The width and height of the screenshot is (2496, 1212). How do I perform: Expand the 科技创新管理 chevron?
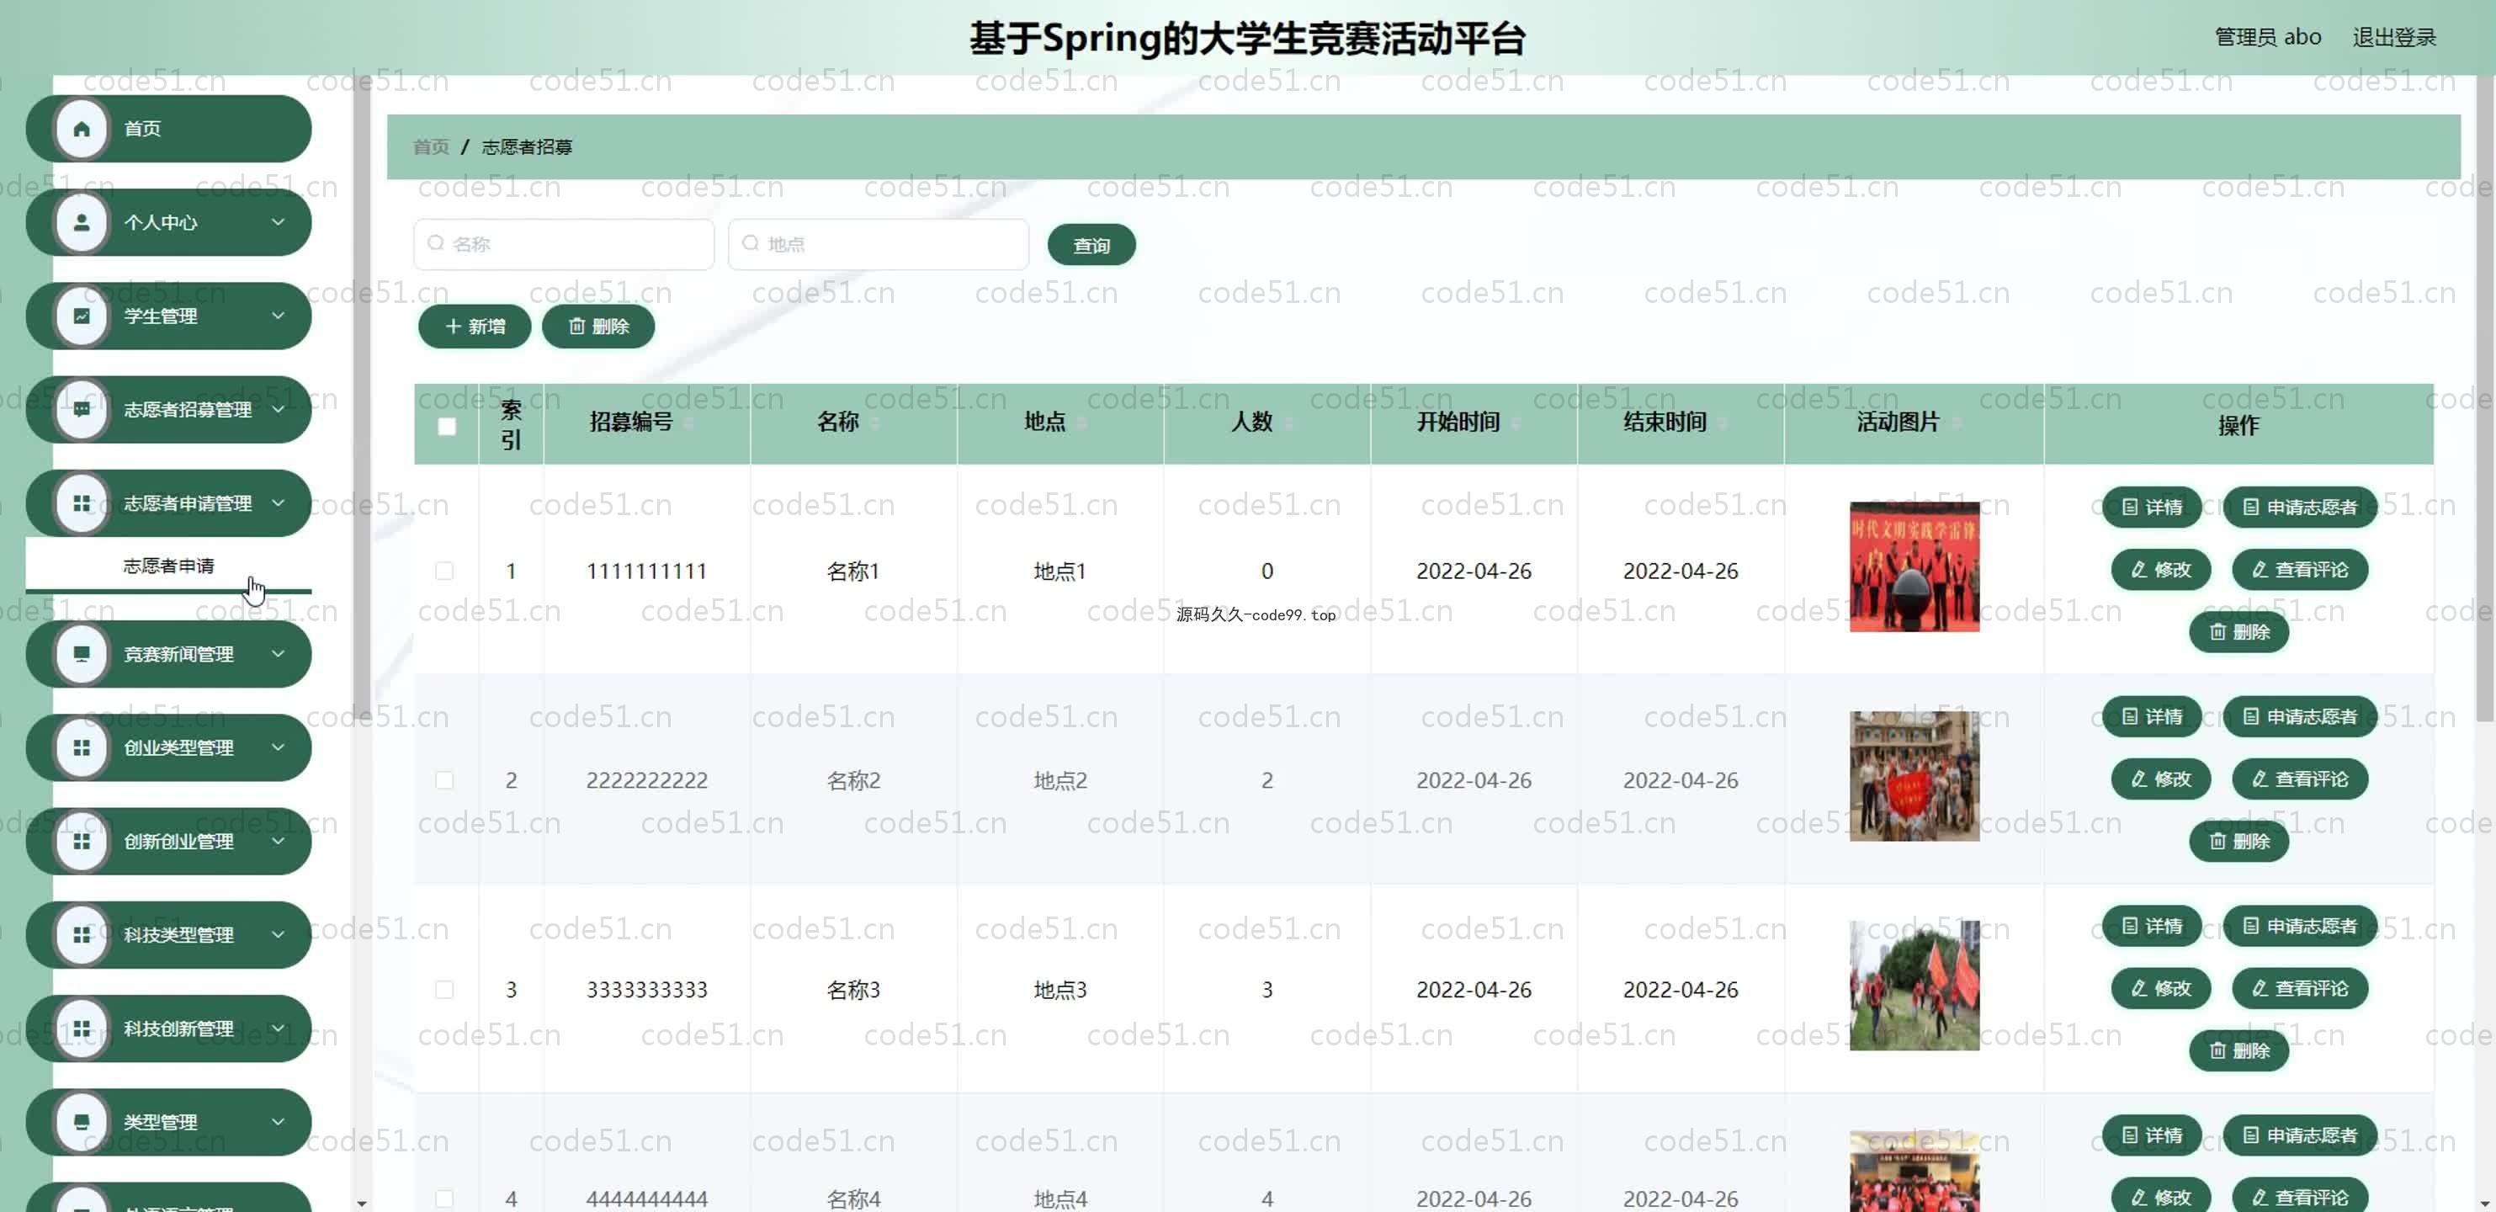click(278, 1028)
